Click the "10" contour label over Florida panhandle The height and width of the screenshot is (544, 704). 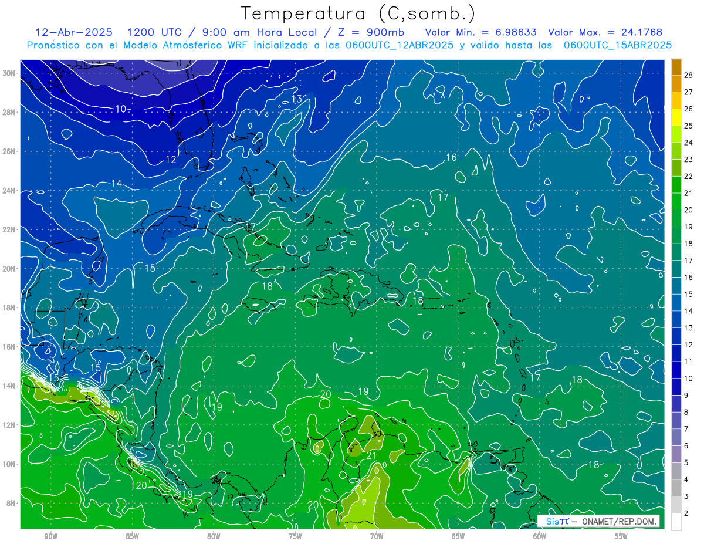(121, 109)
